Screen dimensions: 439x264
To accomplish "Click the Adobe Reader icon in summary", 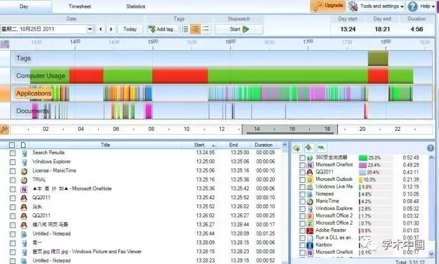I will coord(310,230).
